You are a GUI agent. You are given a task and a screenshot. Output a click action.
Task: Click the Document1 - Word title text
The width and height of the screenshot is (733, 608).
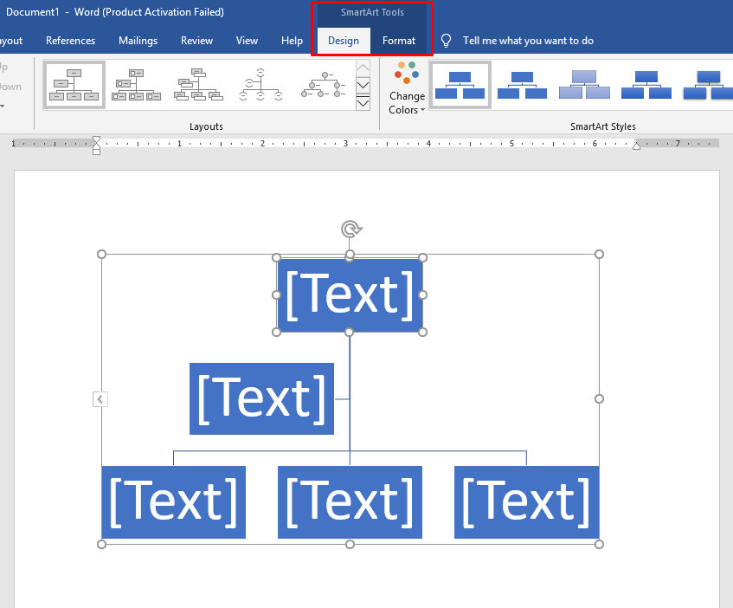[115, 12]
